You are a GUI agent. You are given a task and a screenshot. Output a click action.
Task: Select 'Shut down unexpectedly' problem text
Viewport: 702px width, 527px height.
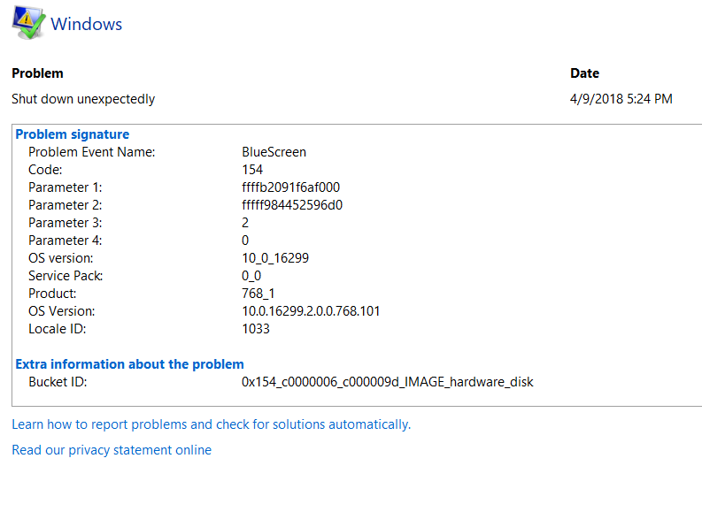[83, 99]
